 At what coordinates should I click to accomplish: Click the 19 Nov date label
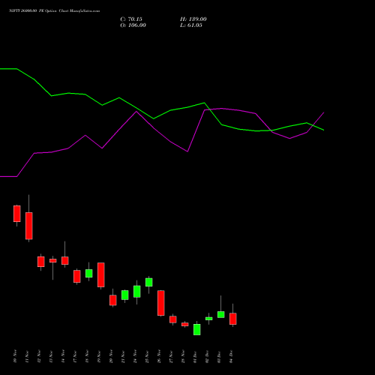(99, 356)
